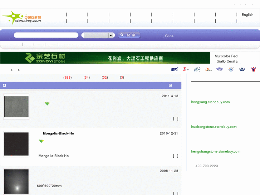Click the plus icon at right of list header

point(170,85)
